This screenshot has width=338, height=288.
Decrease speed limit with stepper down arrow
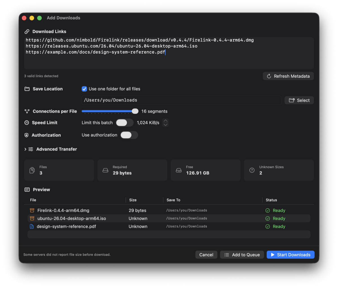click(166, 125)
